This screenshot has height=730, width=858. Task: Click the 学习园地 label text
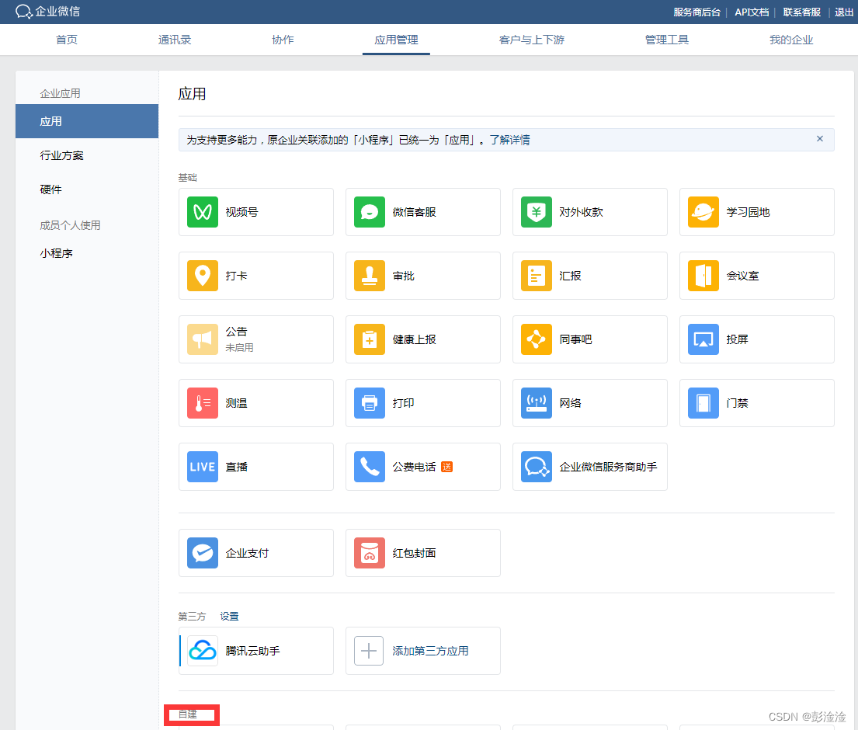[748, 212]
